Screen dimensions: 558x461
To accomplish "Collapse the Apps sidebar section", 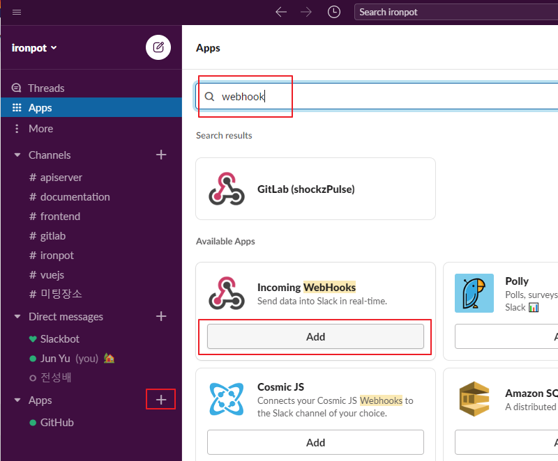I will point(17,400).
